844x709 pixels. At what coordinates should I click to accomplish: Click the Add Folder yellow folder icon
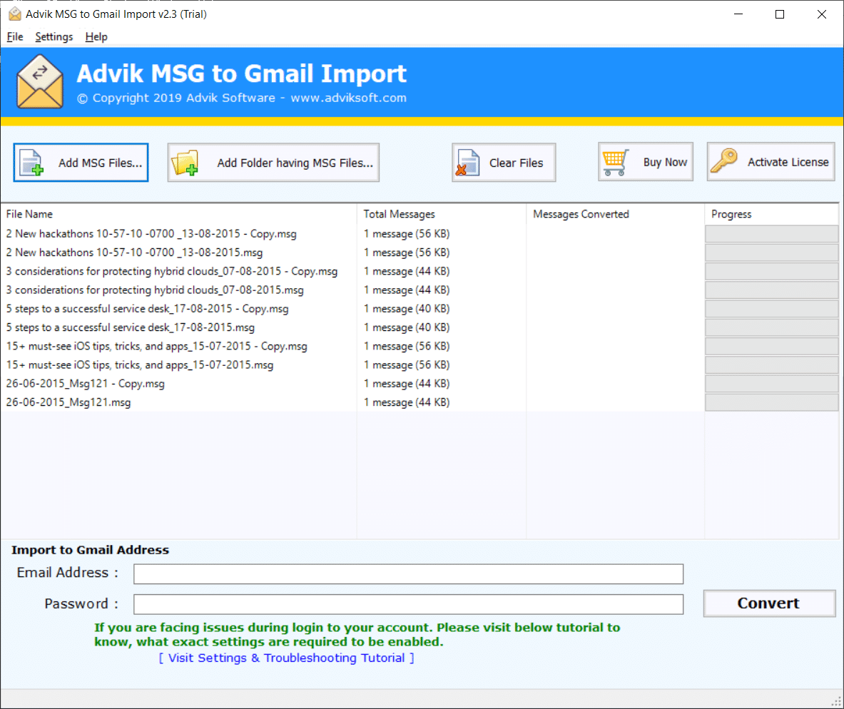(185, 163)
